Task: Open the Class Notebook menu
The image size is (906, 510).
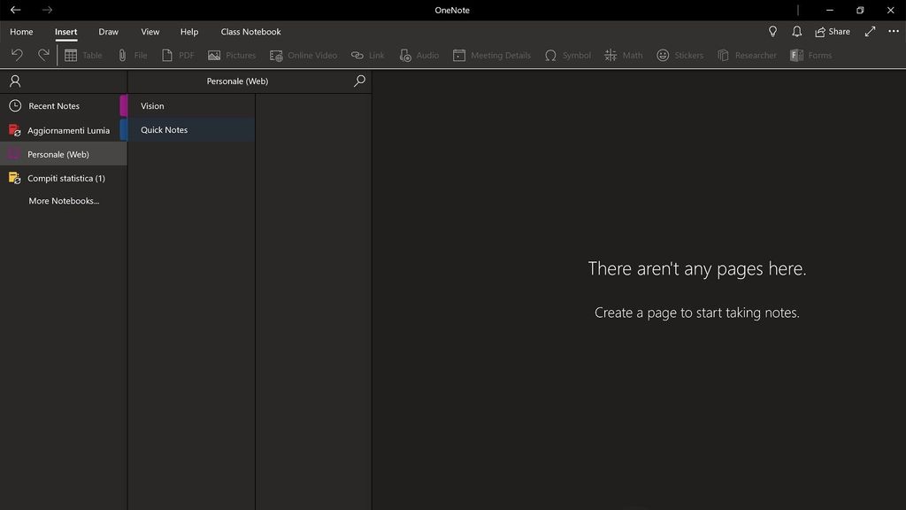Action: [250, 31]
